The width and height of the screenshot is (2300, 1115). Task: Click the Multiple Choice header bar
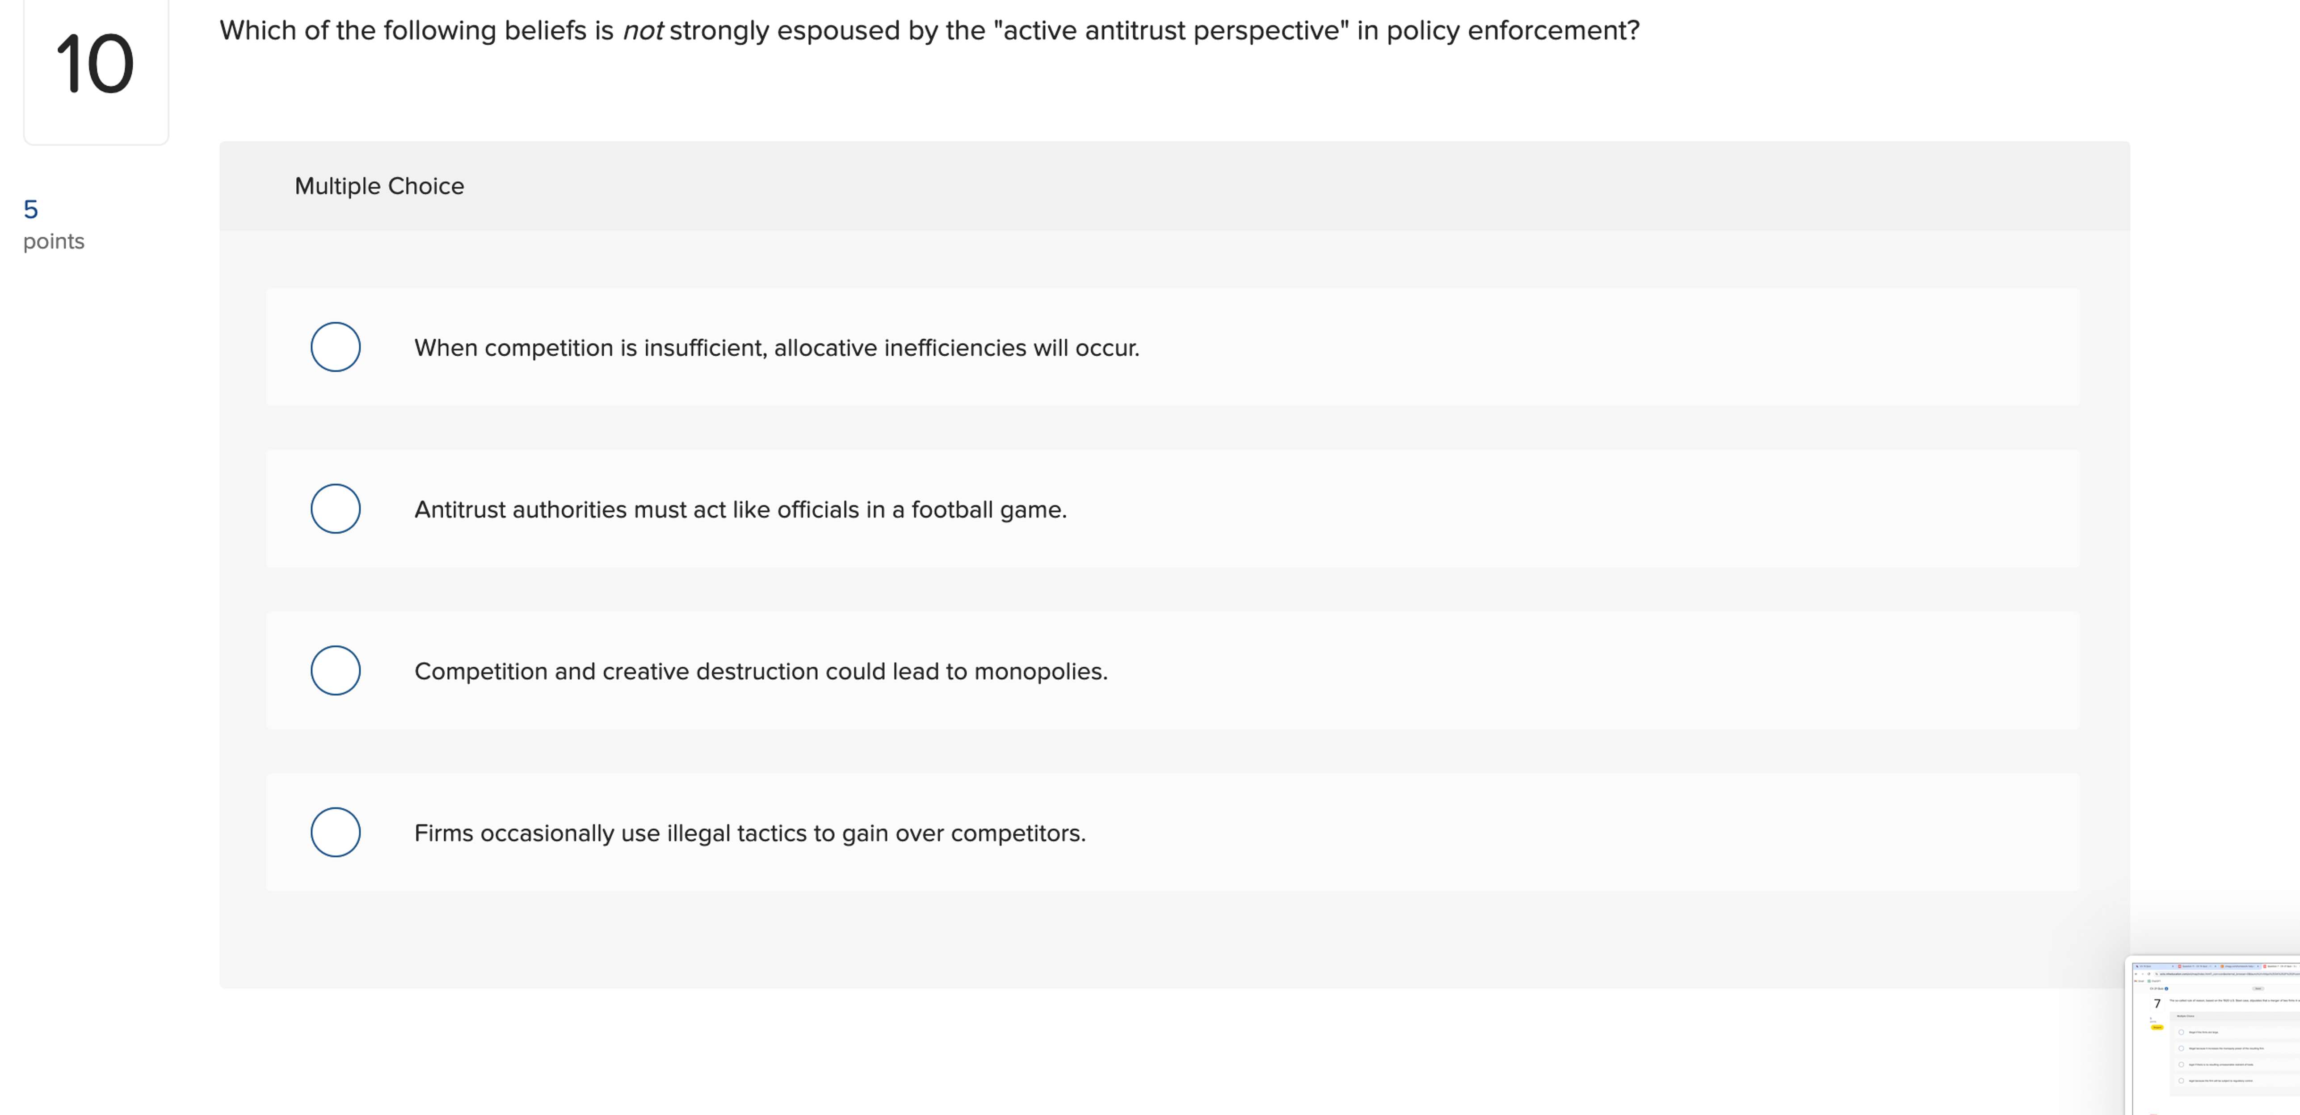pyautogui.click(x=378, y=186)
